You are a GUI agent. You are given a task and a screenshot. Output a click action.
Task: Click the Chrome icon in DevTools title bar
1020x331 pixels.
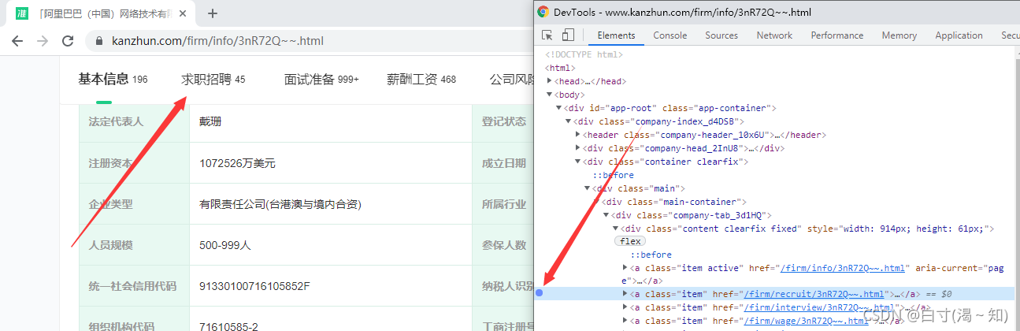click(543, 12)
